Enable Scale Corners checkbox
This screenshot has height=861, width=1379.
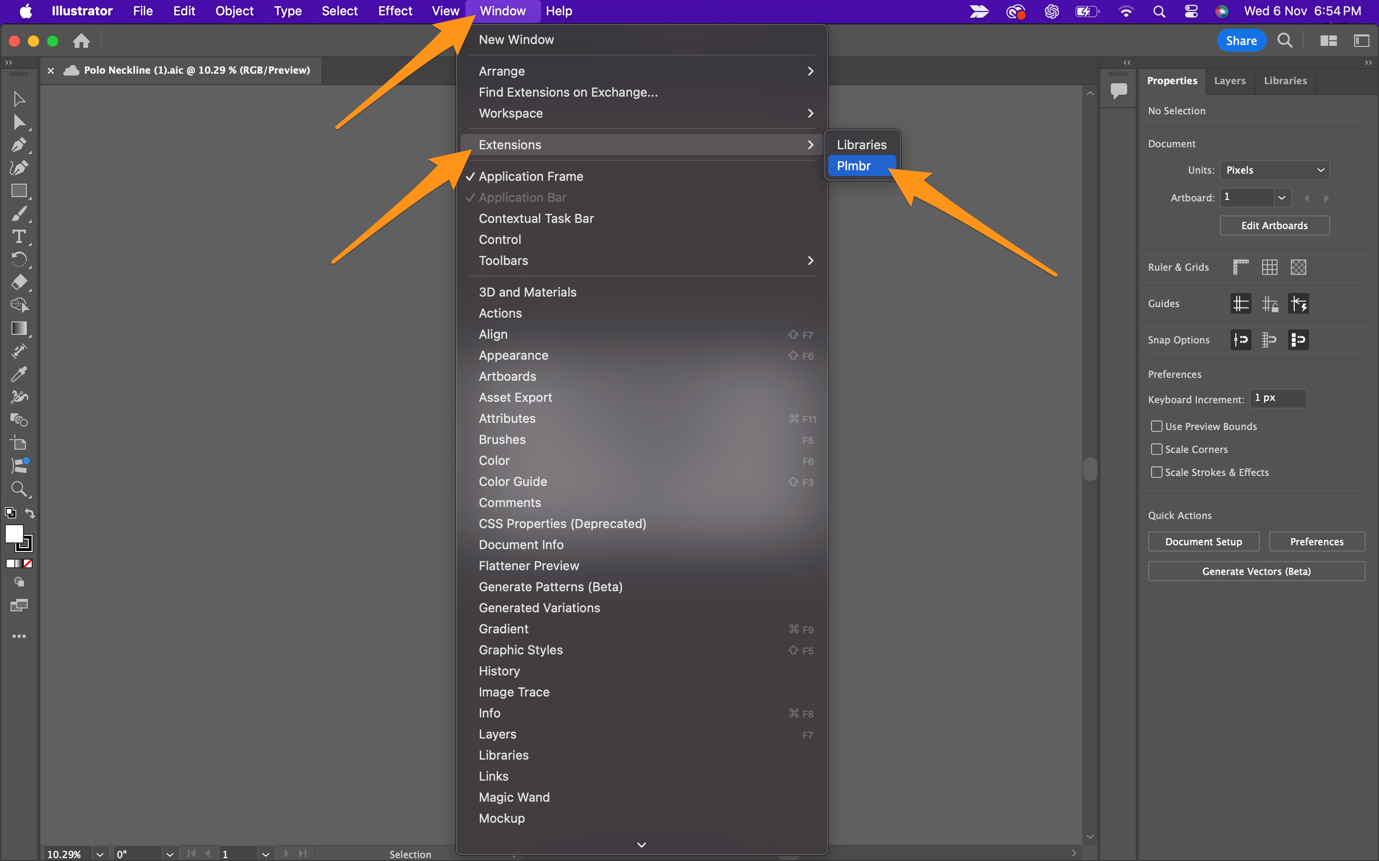pyautogui.click(x=1157, y=449)
